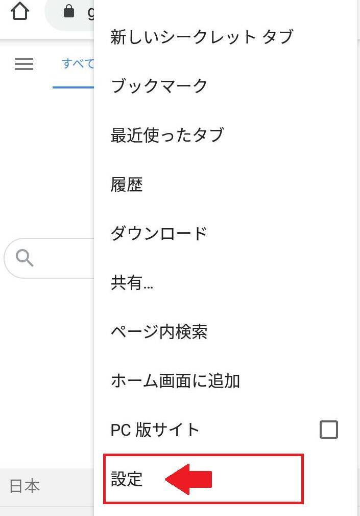This screenshot has width=360, height=516.
Task: Click the PC 版サイト menu label
Action: tap(155, 430)
